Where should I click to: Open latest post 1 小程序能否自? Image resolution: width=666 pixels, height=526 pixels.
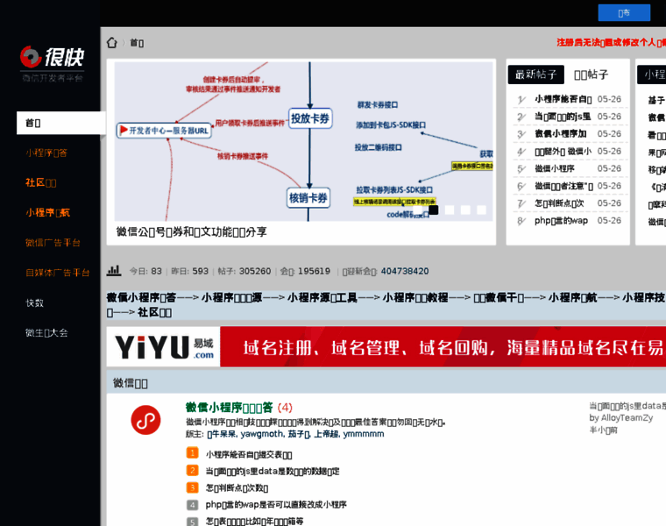point(563,99)
